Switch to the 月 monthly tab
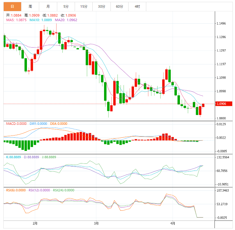Image resolution: width=235 pixels, height=230 pixels. pos(48,6)
